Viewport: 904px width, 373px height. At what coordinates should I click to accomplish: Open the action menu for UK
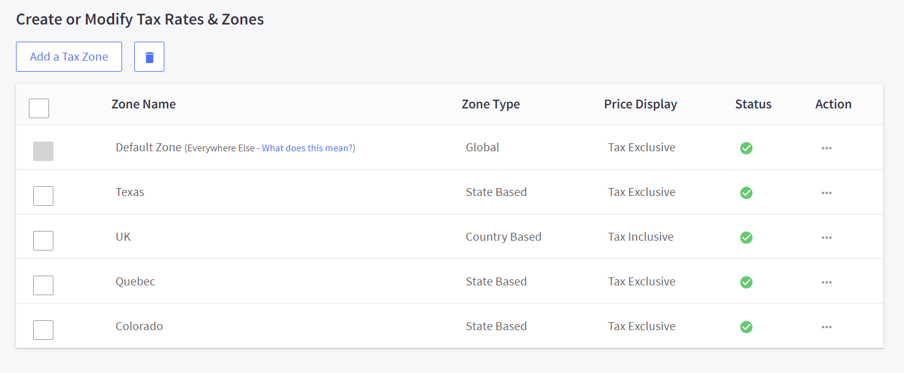pos(826,237)
